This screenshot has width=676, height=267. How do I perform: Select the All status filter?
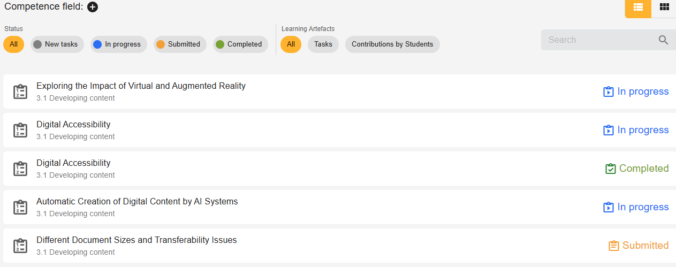pos(13,44)
